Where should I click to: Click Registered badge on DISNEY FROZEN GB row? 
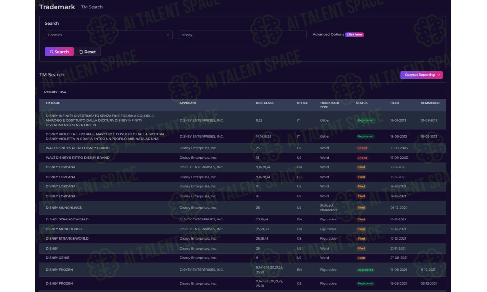(x=365, y=284)
